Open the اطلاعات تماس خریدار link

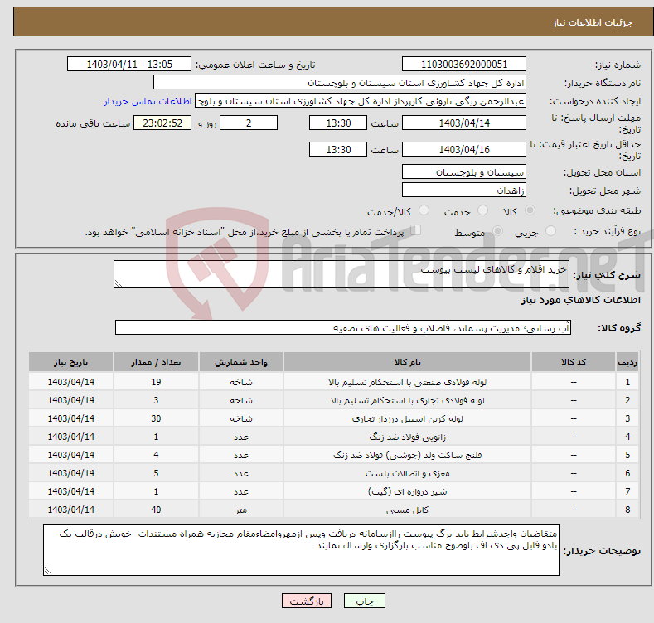pos(148,101)
